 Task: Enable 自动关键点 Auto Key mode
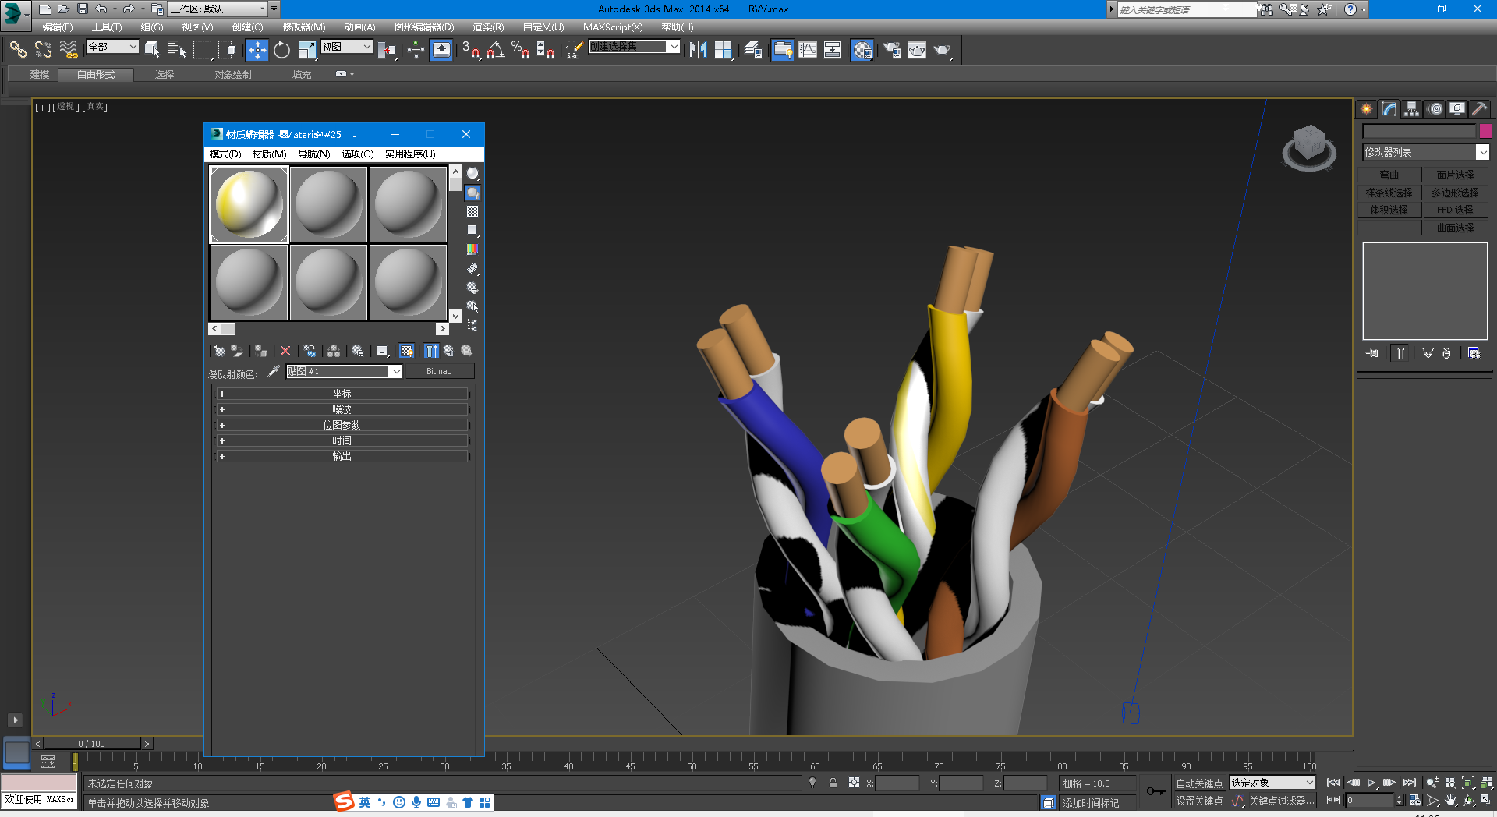coord(1198,783)
